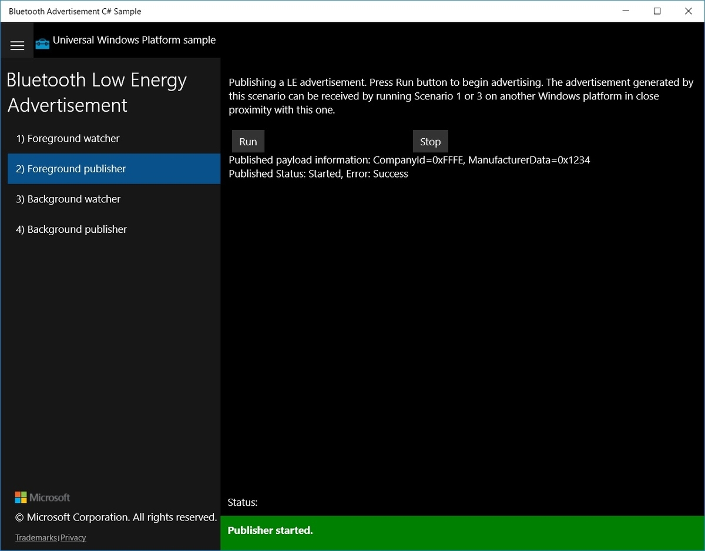
Task: Open Background watcher scenario
Action: point(114,199)
